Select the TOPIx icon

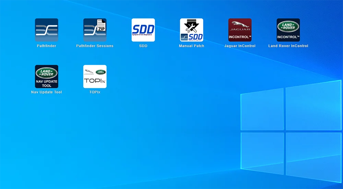click(x=95, y=76)
